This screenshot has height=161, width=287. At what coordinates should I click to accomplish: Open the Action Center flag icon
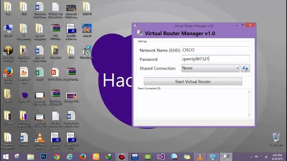257,157
